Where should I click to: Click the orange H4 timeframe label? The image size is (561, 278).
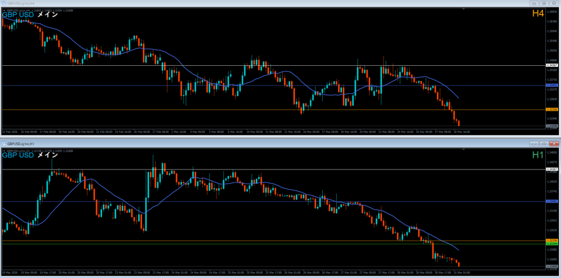(538, 13)
